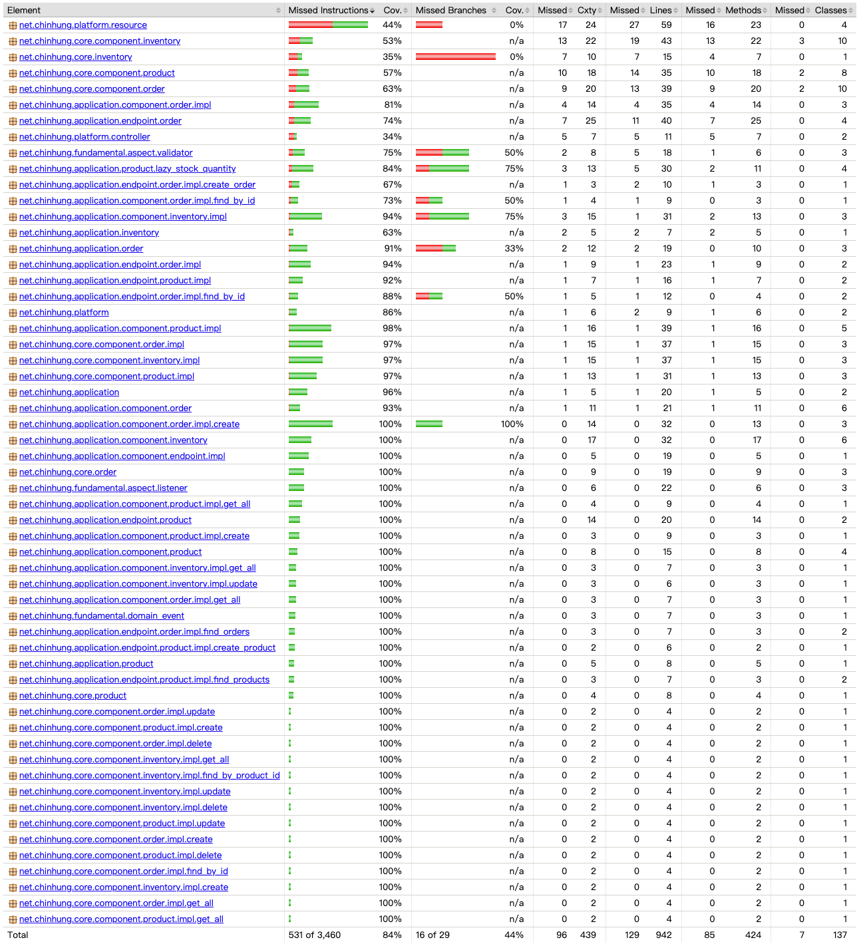
Task: Sort by Cxty column header
Action: pos(589,10)
